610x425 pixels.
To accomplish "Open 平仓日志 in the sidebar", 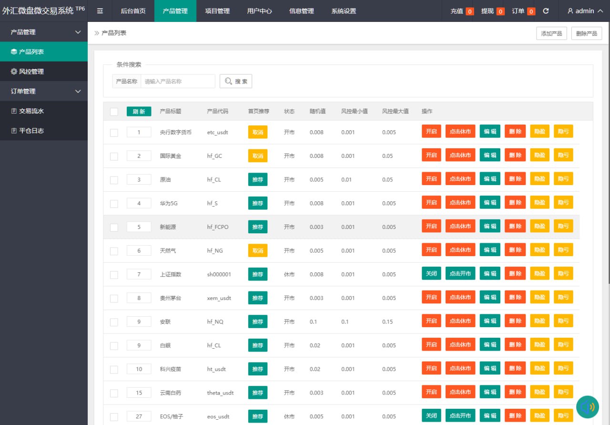I will (x=44, y=131).
